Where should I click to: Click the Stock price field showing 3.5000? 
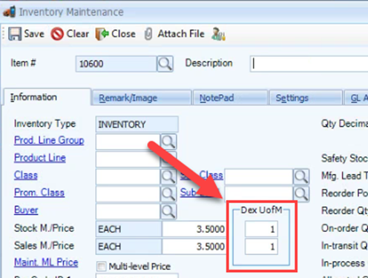[x=194, y=229]
